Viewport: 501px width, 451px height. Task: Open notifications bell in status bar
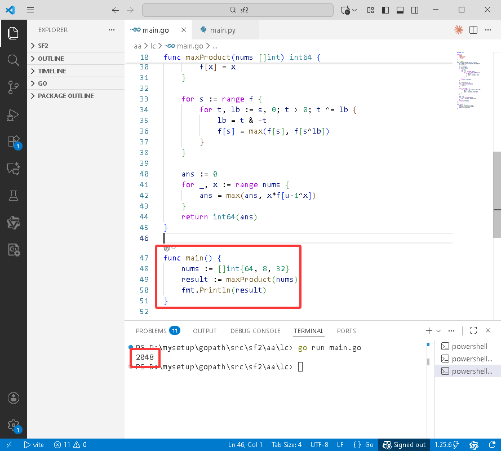point(492,445)
